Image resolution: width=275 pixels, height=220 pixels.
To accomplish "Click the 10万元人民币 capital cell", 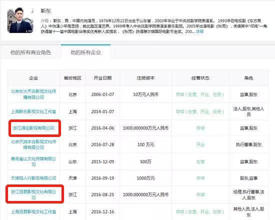I will [x=145, y=94].
